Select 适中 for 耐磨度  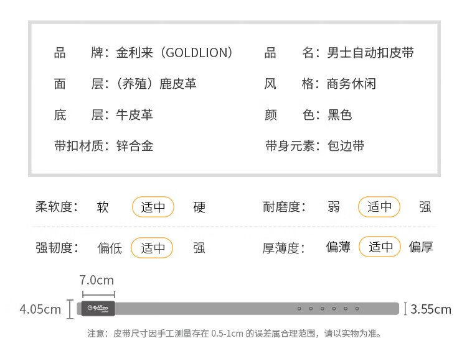click(x=379, y=207)
